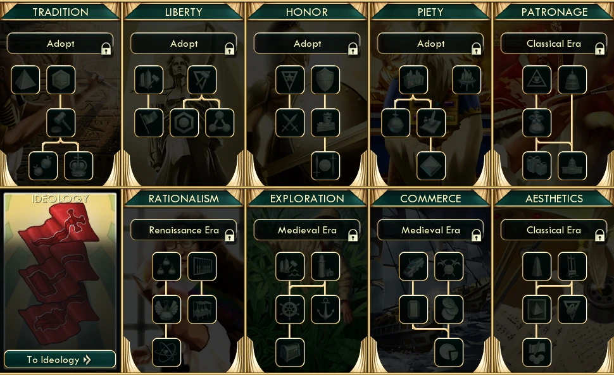Image resolution: width=614 pixels, height=375 pixels.
Task: Select the anchor policy in Exploration
Action: 325,309
